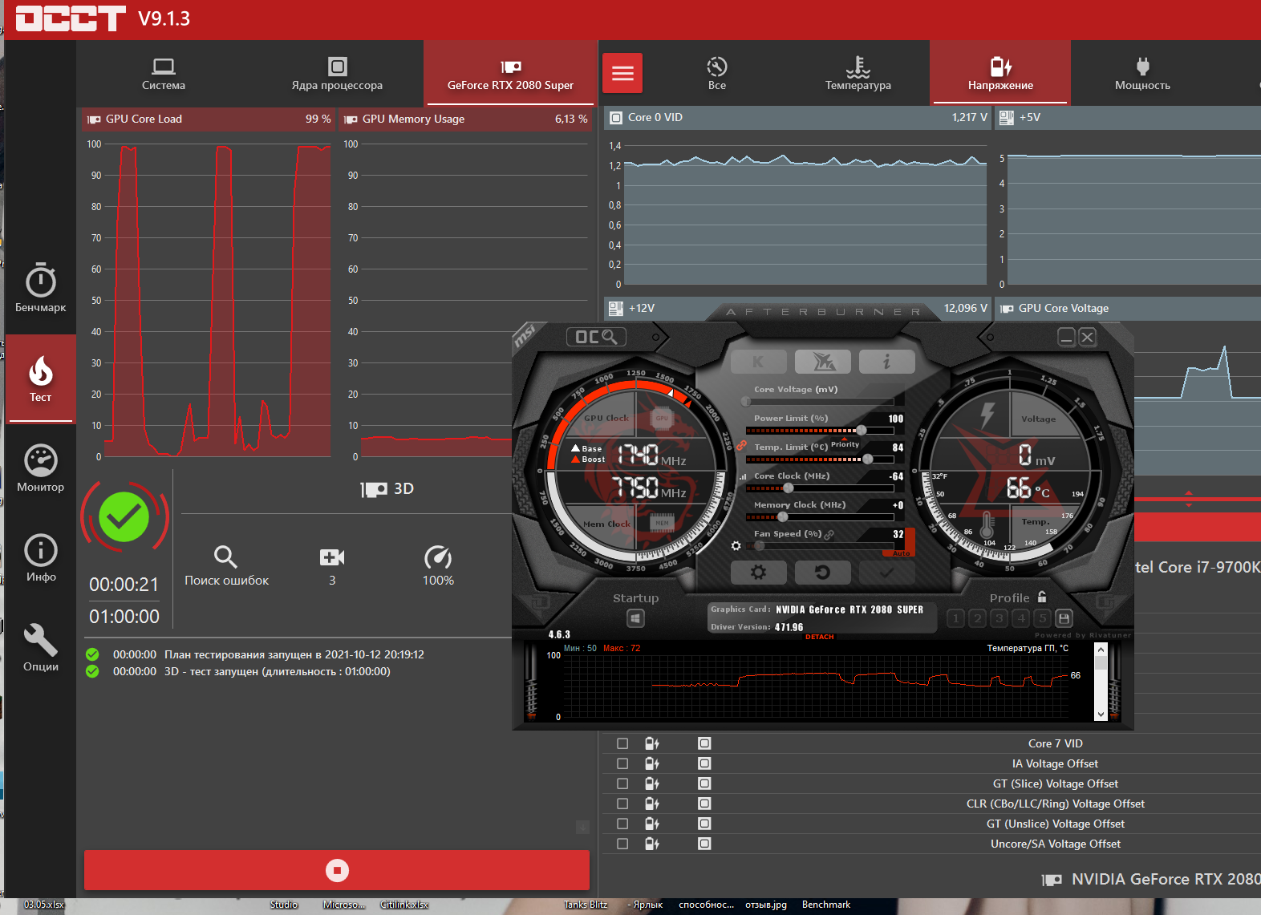
Task: Select the Напряжение tab
Action: (1000, 75)
